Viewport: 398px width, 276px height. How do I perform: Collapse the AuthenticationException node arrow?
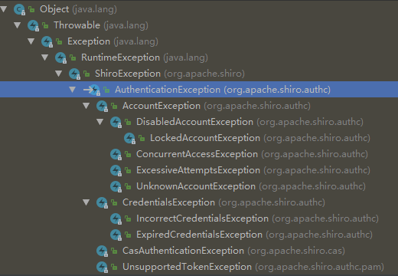73,90
